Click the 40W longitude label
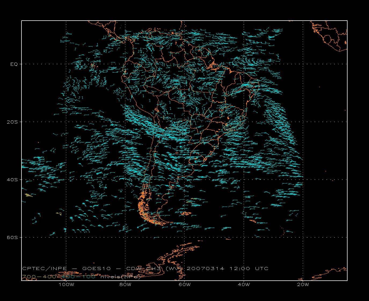The image size is (369, 301). click(244, 284)
